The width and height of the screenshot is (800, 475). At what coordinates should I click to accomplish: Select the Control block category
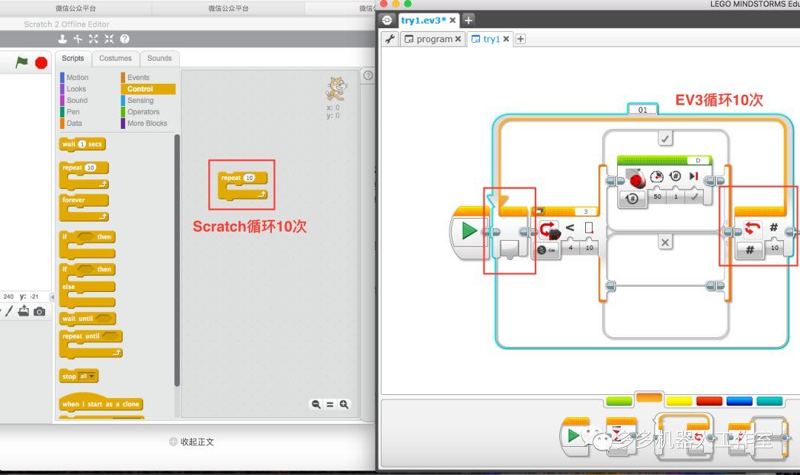coord(148,89)
